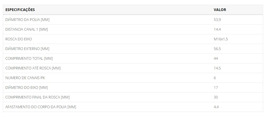The height and width of the screenshot is (115, 266).
Task: Click the value 14,5
Action: (x=217, y=68)
